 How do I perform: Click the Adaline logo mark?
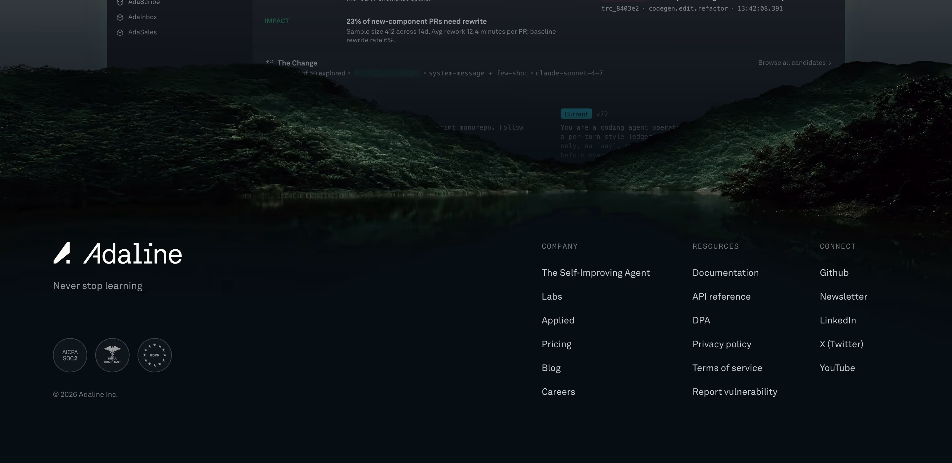point(62,253)
